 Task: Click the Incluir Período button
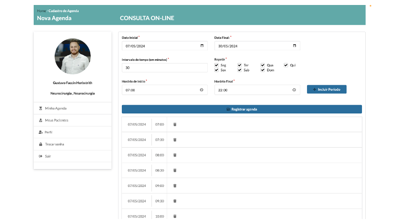(326, 89)
